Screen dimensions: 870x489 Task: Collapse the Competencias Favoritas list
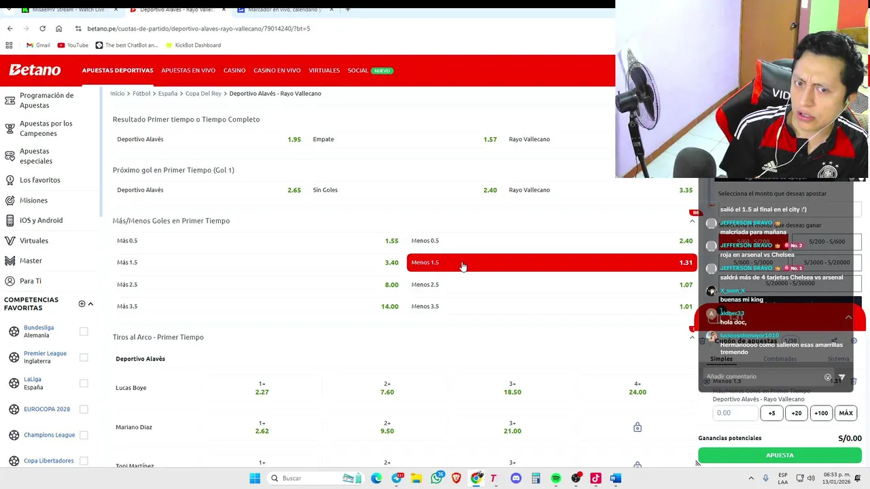pos(90,304)
